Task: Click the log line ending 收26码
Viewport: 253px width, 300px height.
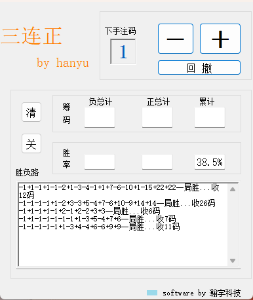Action: point(117,203)
